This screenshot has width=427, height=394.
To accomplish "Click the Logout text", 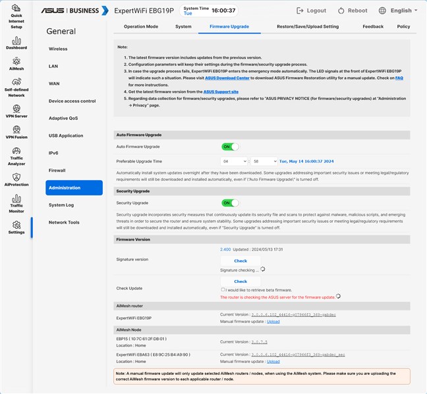I will click(316, 11).
